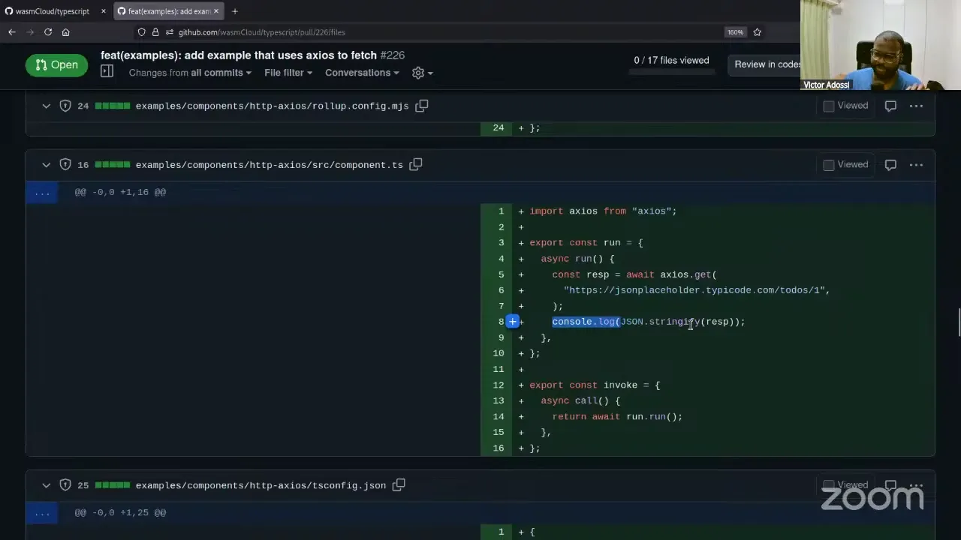Screen dimensions: 961x540
Task: Copy tsconfig.json file path
Action: (399, 485)
